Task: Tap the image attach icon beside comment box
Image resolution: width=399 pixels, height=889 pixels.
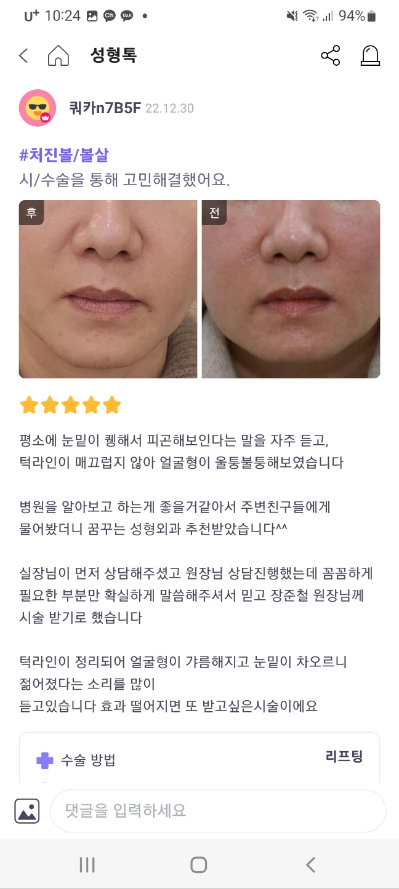Action: pyautogui.click(x=27, y=811)
